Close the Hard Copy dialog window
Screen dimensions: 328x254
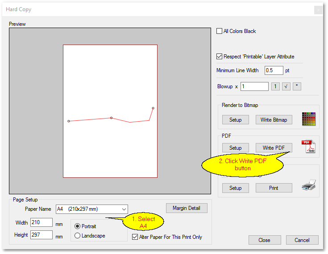tap(318, 10)
